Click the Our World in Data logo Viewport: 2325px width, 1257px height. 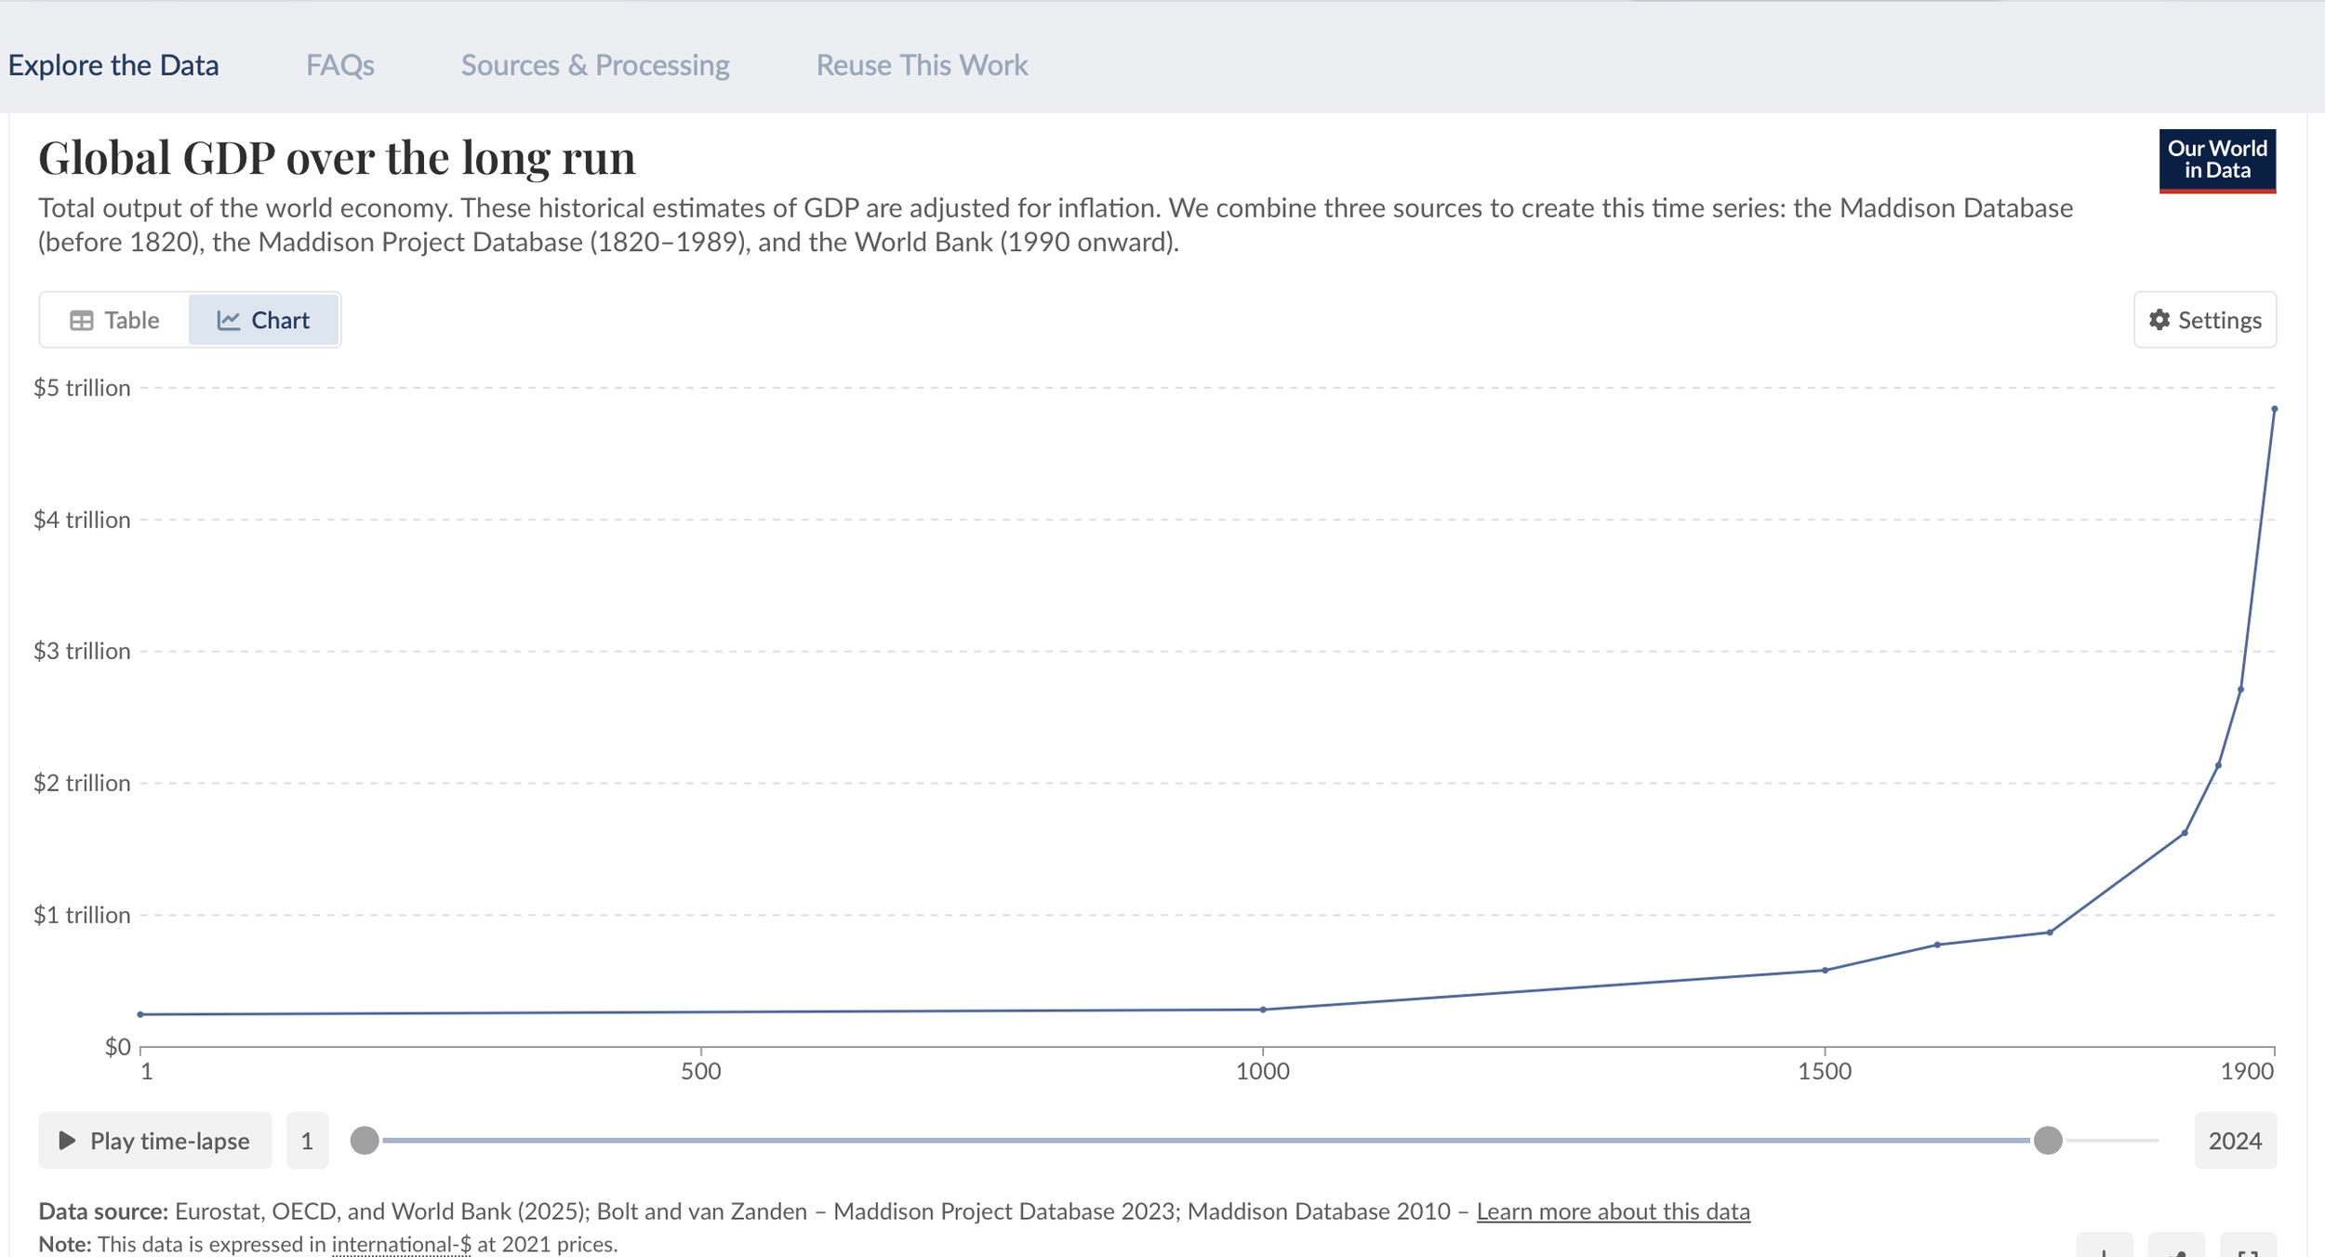click(2217, 161)
